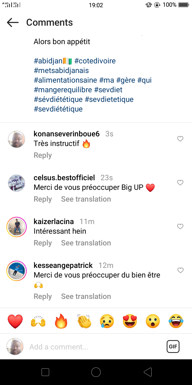
Task: Open kaizerlacina's profile picture
Action: [17, 227]
